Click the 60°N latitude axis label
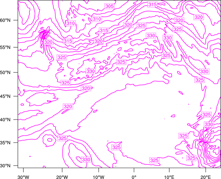Viewport: 221px width, 179px height. [5, 20]
